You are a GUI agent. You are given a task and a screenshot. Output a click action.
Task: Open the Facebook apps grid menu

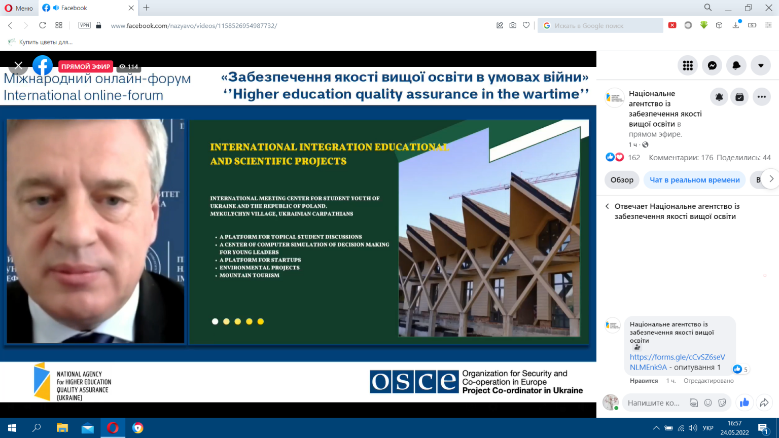coord(688,65)
